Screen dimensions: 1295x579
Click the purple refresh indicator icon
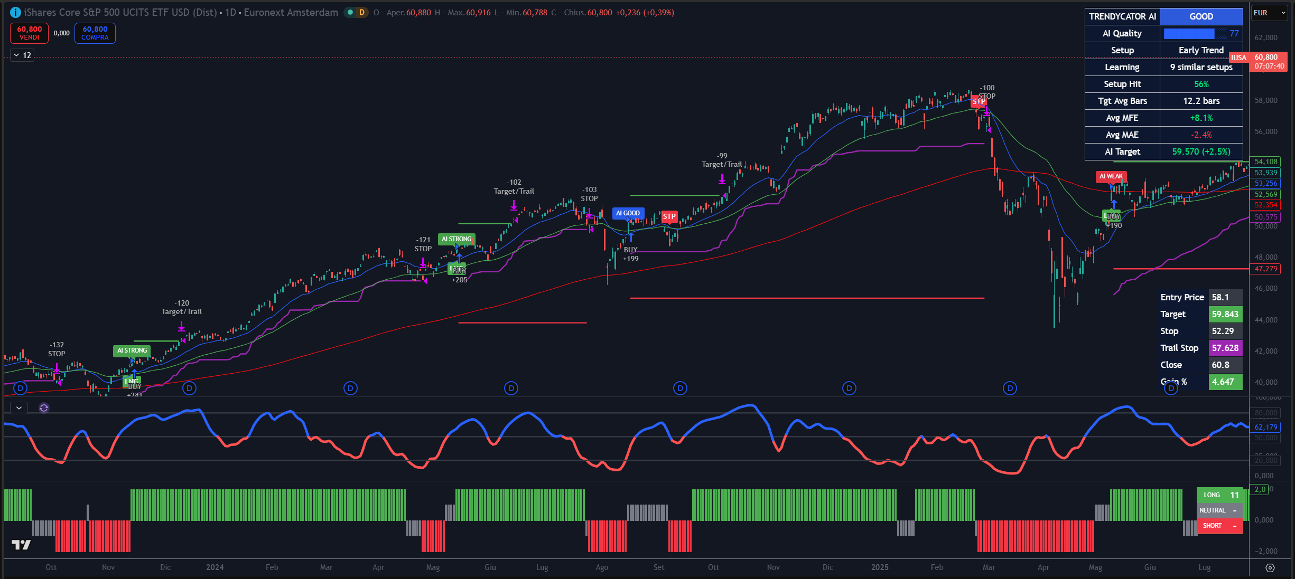44,407
